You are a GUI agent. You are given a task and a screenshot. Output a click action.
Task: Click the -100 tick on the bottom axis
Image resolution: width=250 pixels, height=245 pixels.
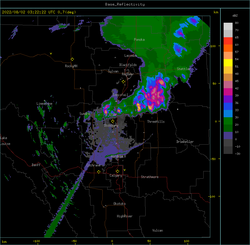click(x=36, y=241)
